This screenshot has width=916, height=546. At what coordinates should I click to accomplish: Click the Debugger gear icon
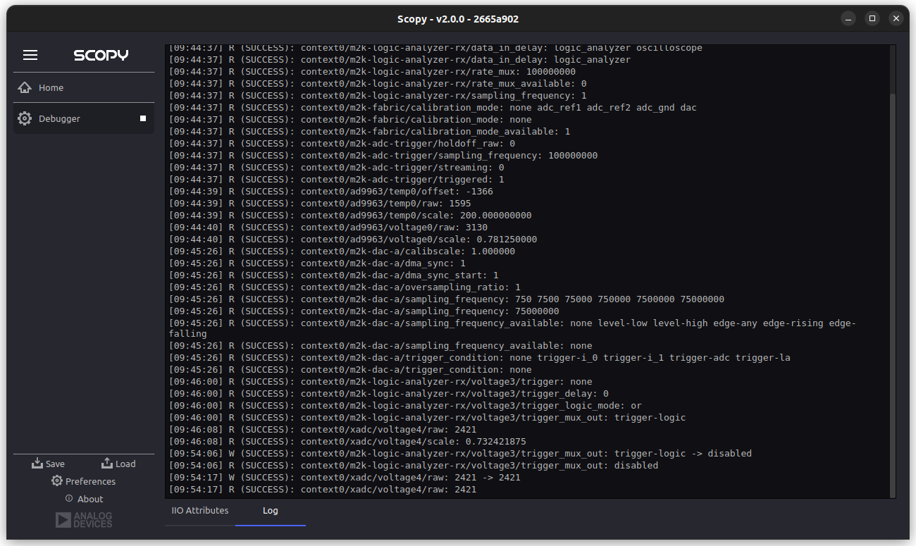click(25, 118)
